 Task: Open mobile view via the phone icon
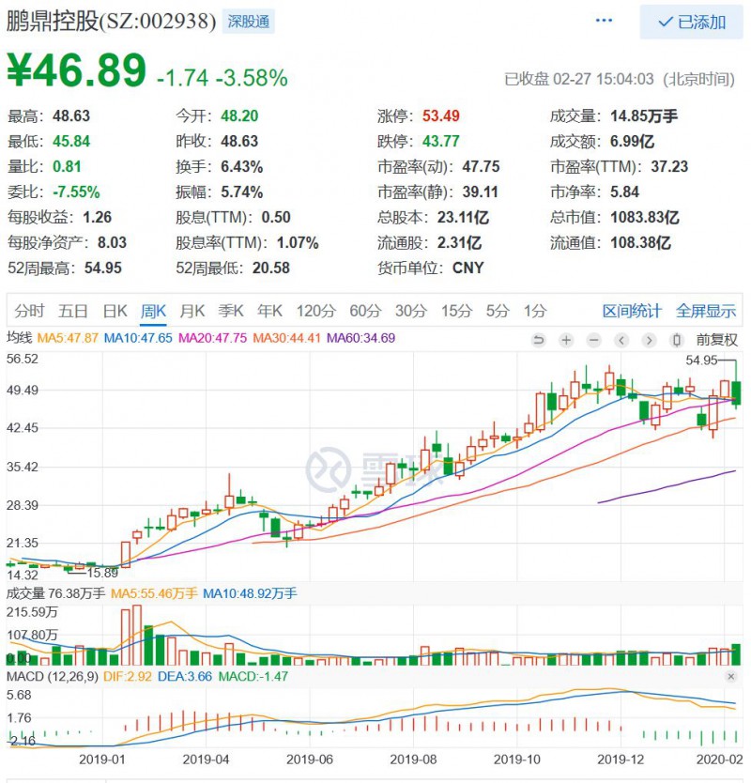click(x=675, y=340)
